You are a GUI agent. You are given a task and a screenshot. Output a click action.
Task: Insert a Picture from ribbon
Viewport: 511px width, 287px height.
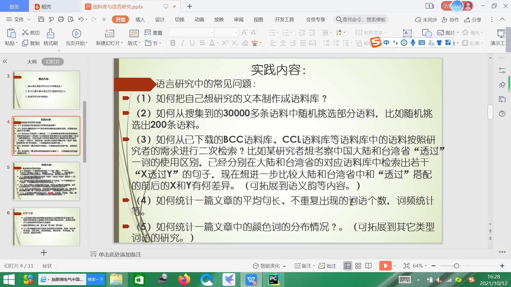(448, 33)
